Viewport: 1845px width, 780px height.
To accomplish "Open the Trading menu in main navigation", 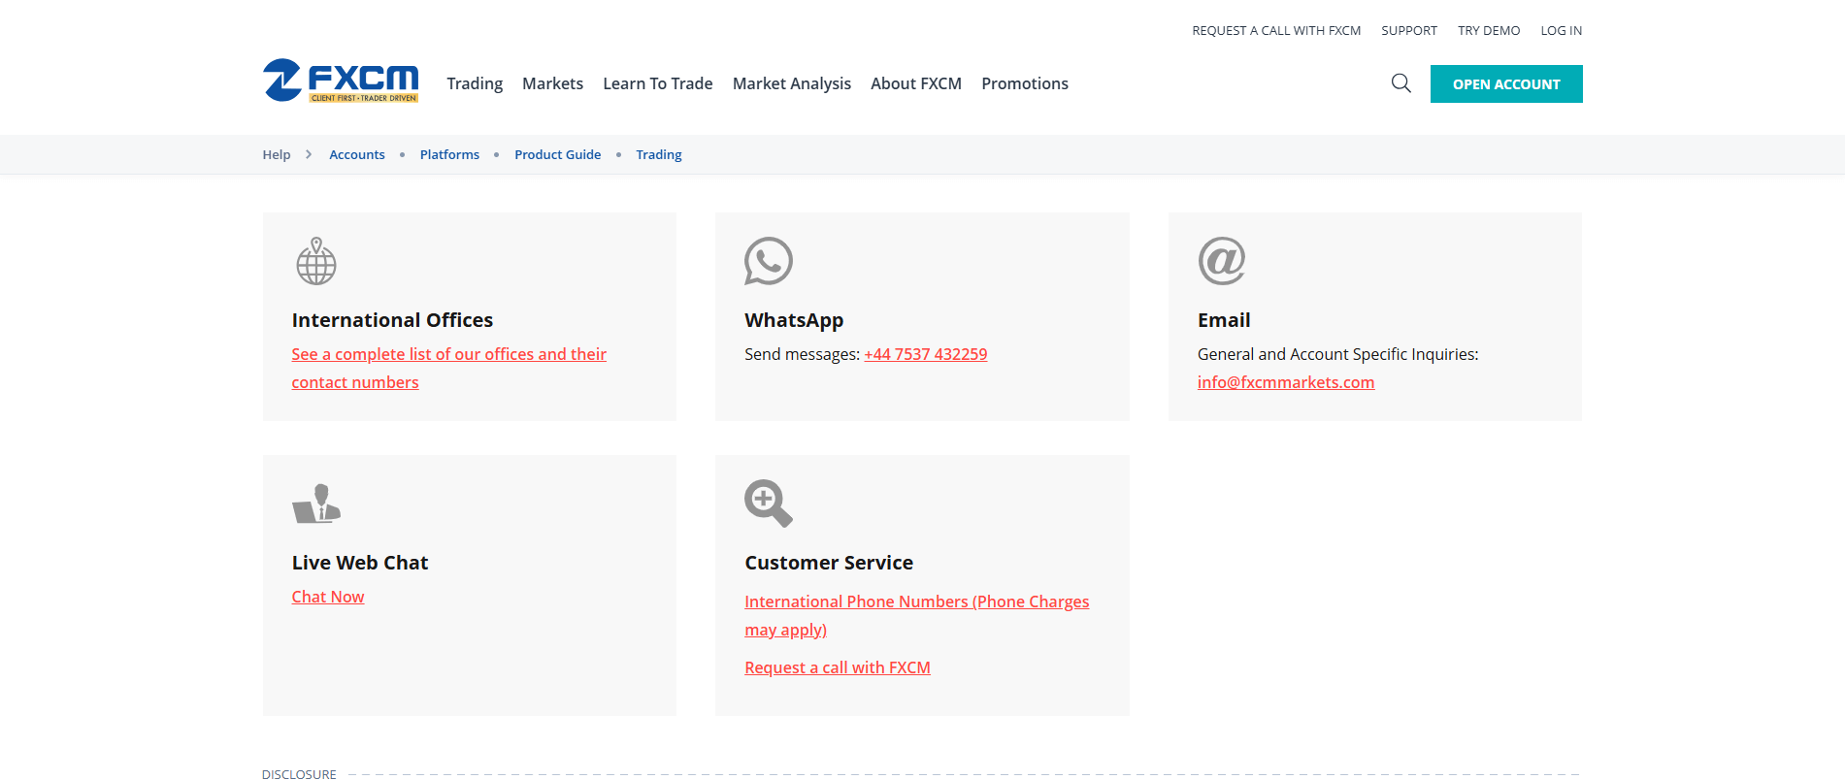I will point(475,83).
